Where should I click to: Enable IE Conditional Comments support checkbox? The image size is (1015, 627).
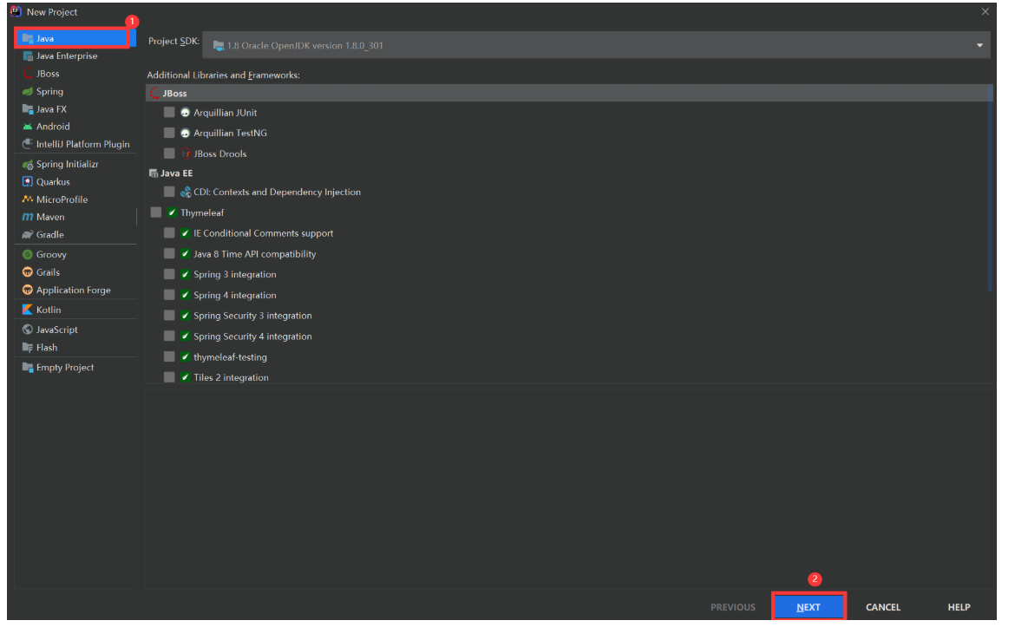[169, 233]
